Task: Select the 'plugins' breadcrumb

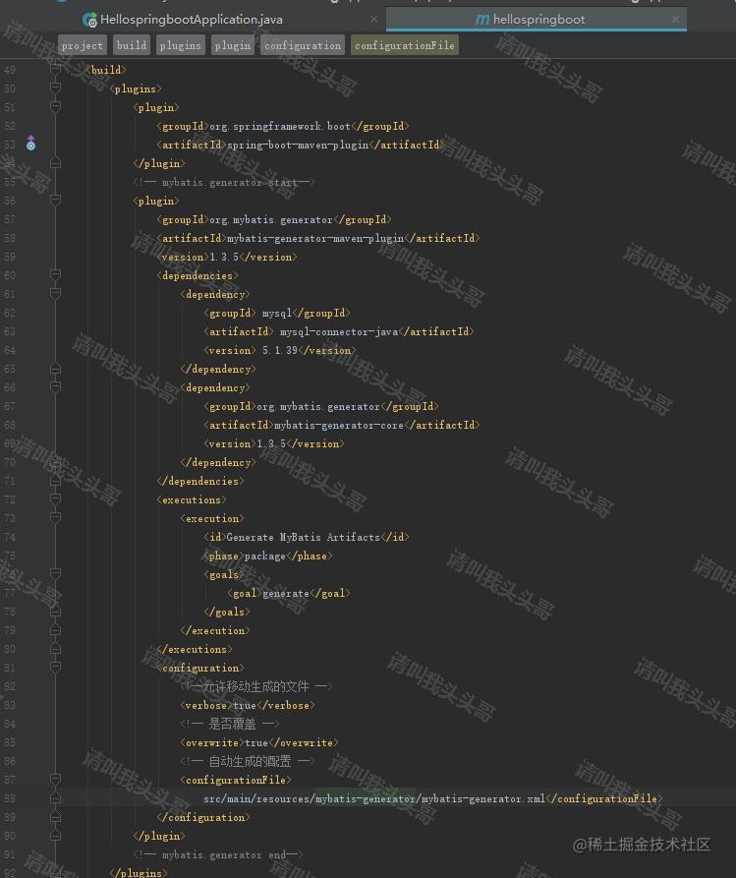Action: pyautogui.click(x=180, y=45)
